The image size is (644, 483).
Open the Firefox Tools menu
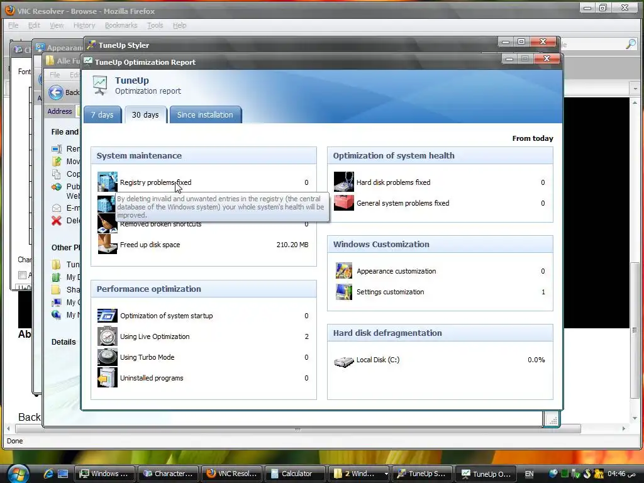click(x=155, y=25)
